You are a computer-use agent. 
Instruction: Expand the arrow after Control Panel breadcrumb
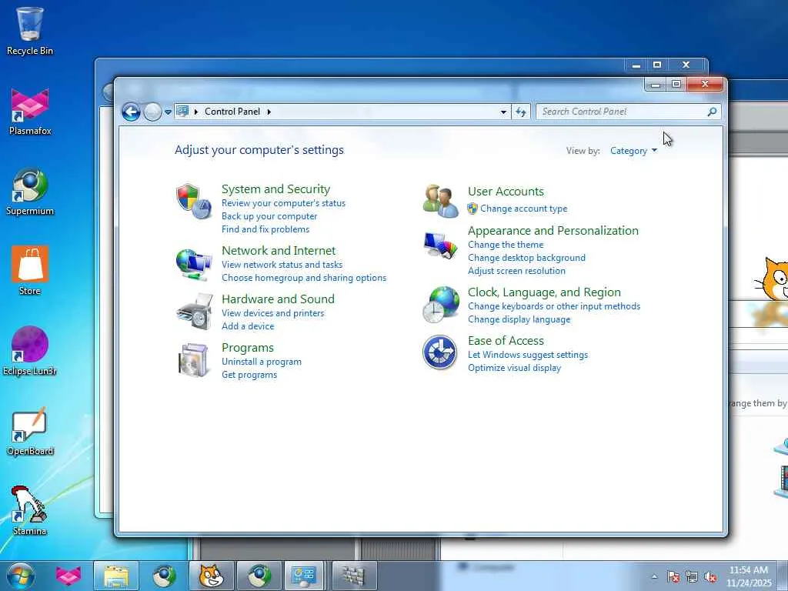269,112
